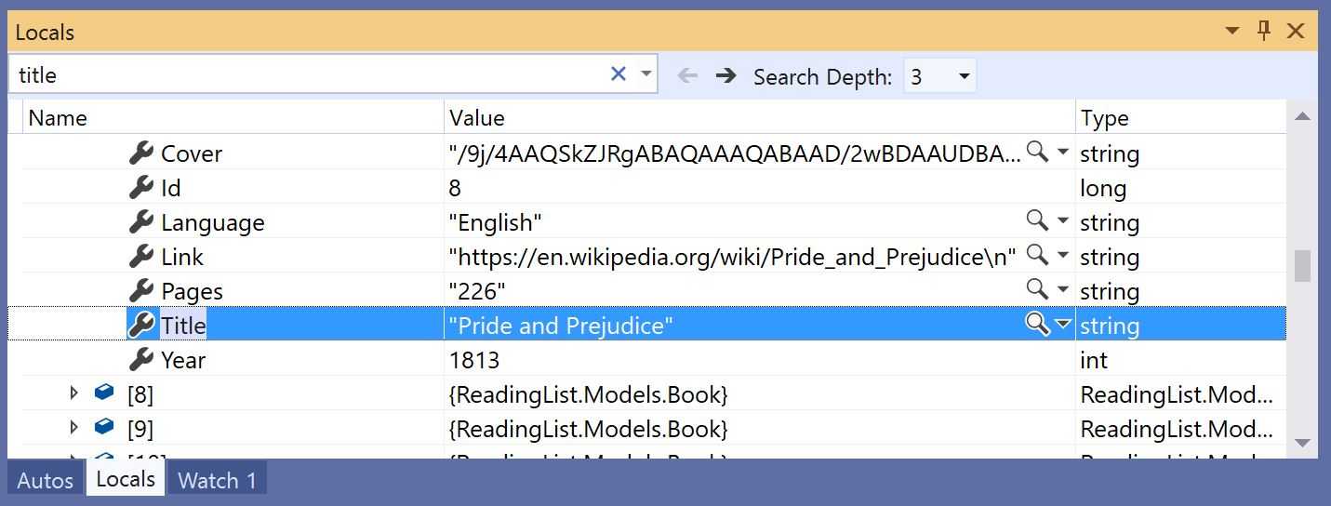
Task: Select the Pages value "226"
Action: pyautogui.click(x=477, y=291)
